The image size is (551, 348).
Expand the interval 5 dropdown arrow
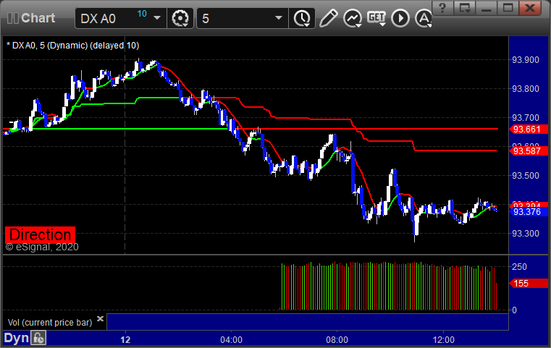[x=278, y=18]
